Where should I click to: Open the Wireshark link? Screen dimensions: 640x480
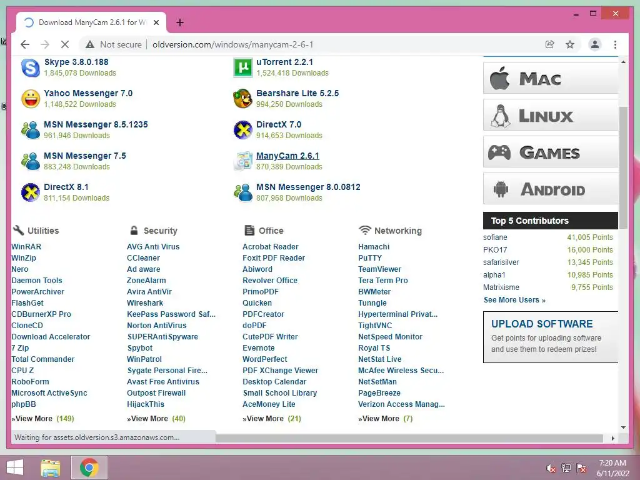pyautogui.click(x=145, y=303)
